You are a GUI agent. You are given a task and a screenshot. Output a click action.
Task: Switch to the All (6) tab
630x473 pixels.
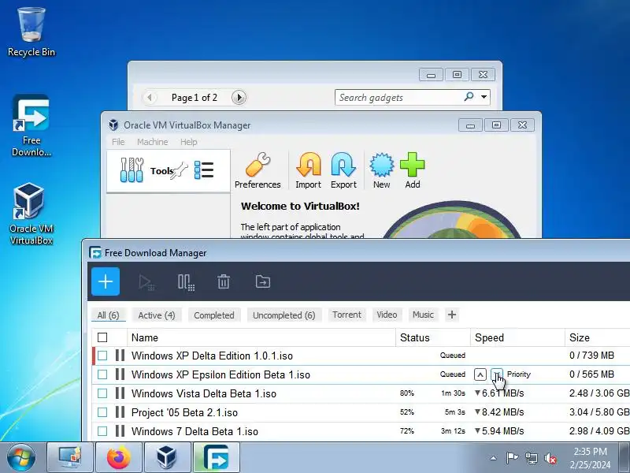pyautogui.click(x=108, y=315)
